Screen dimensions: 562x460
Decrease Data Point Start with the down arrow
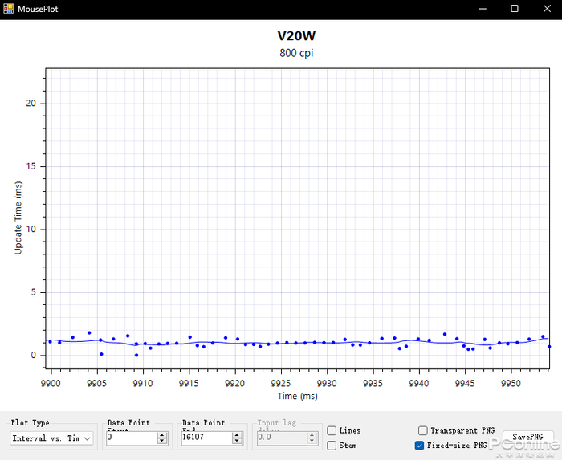tap(162, 441)
